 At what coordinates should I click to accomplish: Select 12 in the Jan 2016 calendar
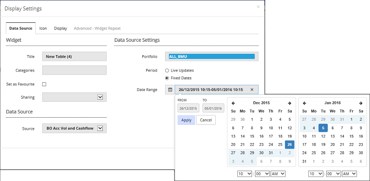tap(323, 136)
